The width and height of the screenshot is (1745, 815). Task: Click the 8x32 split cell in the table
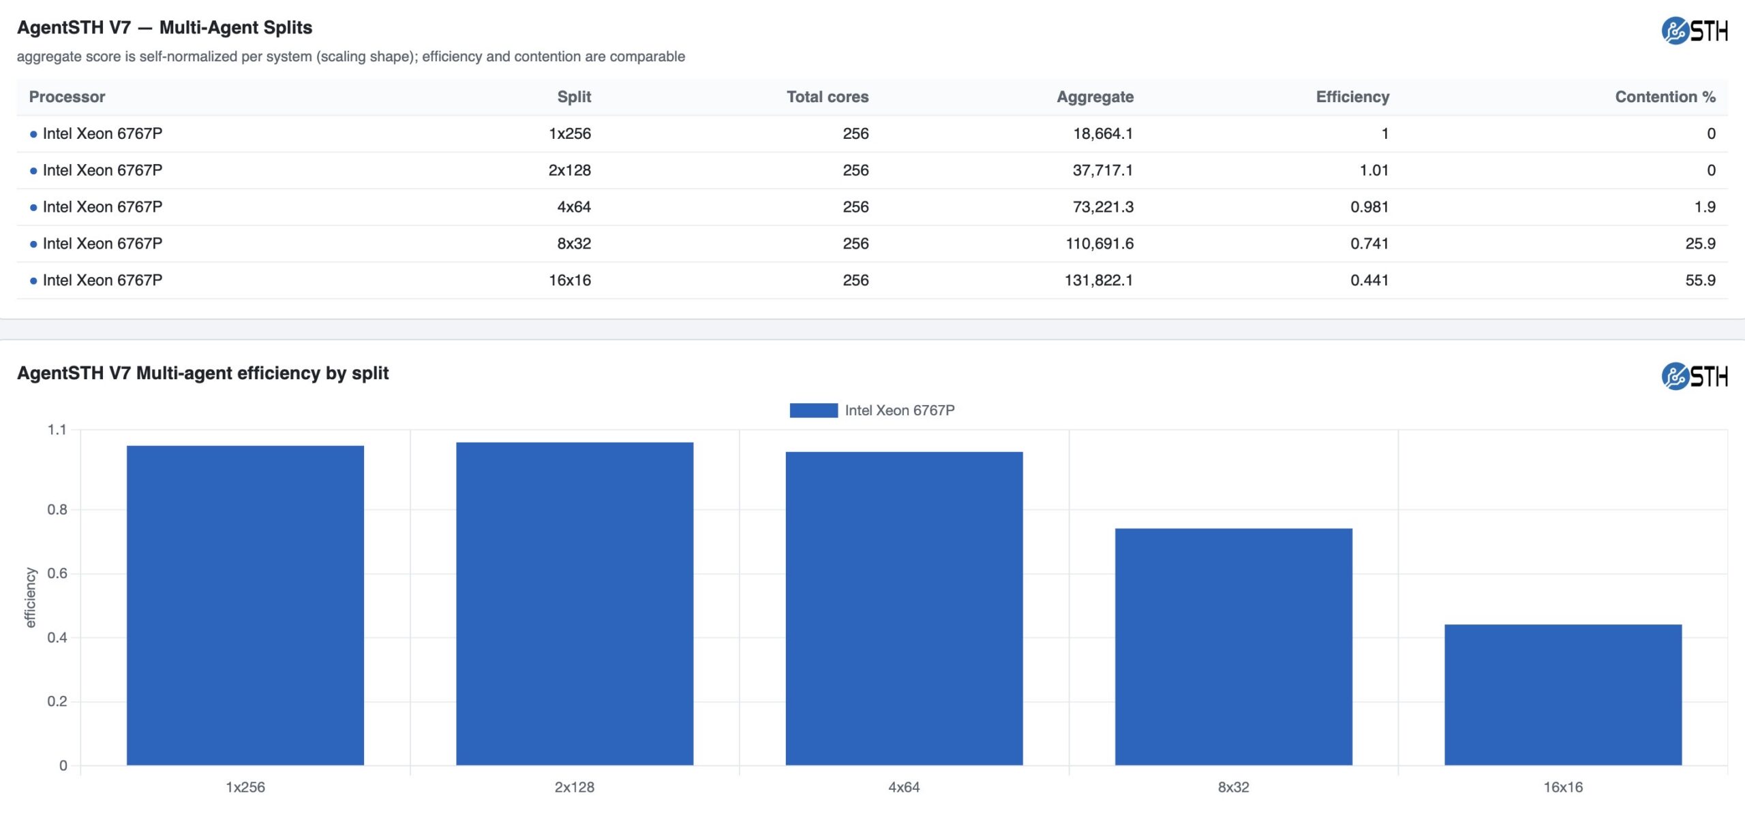tap(574, 244)
